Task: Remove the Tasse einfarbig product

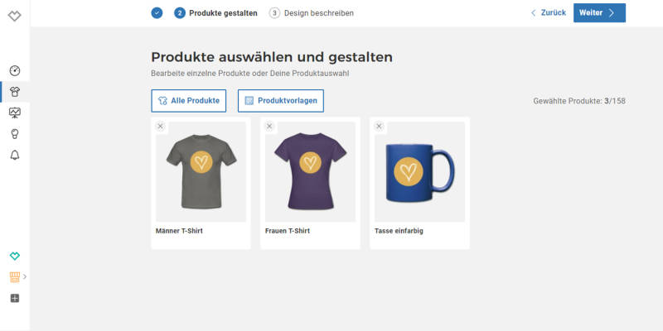Action: click(379, 127)
